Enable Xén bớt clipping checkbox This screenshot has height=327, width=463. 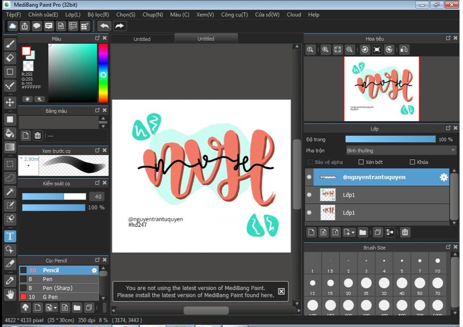click(x=360, y=162)
